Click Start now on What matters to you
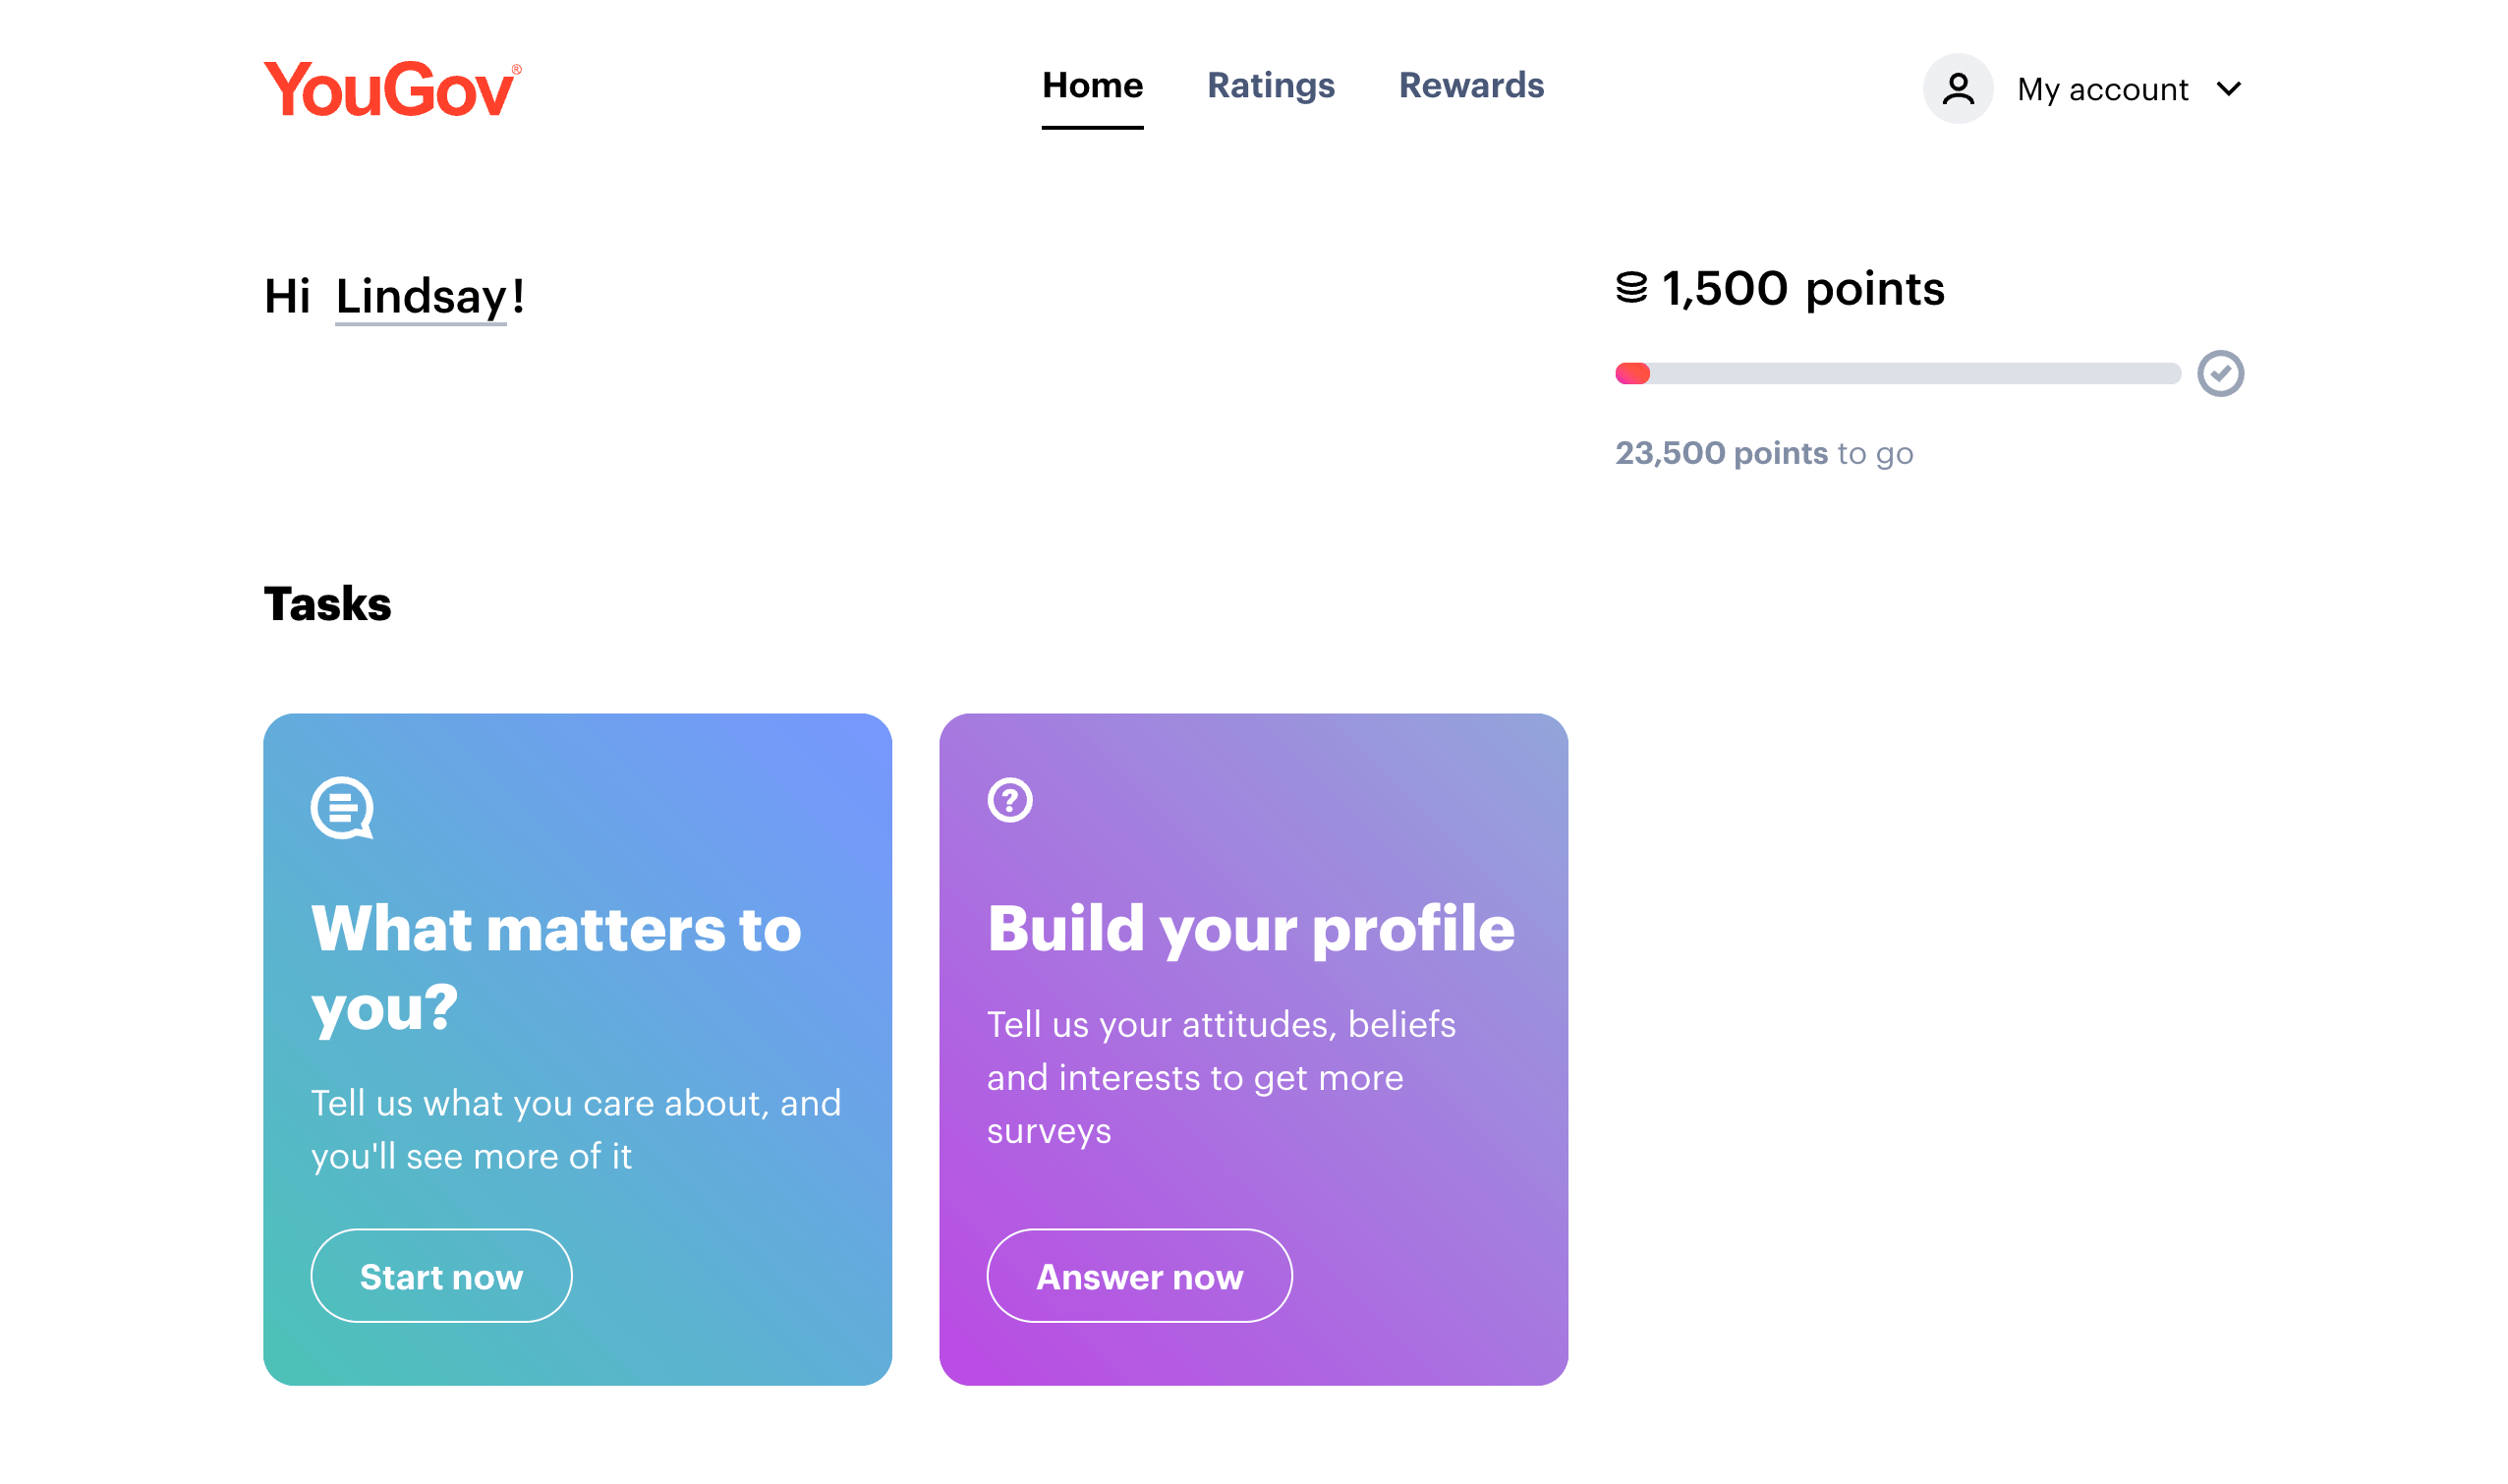Screen dimensions: 2508x1484 440,1275
